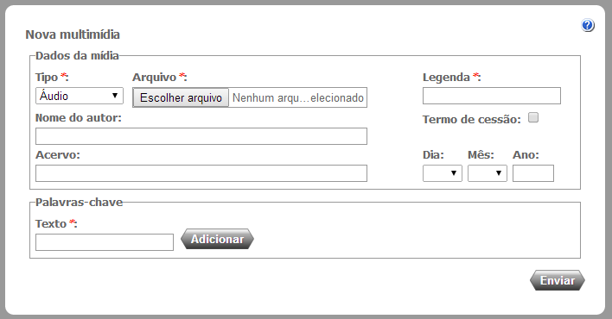Click the 'Nenhum arqu...elecionado' file status text

coord(298,97)
